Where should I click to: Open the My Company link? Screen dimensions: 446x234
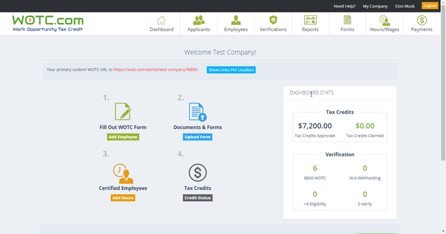pyautogui.click(x=375, y=6)
